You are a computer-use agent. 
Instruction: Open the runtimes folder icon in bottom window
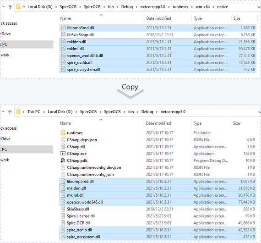click(x=63, y=133)
